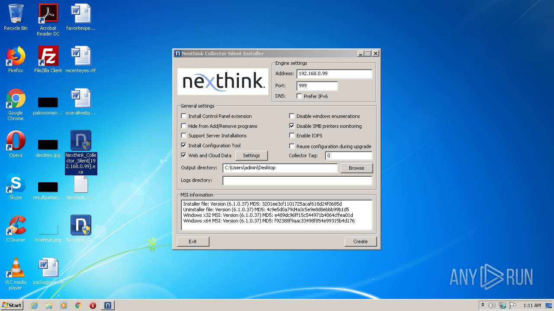Select the Windows x64 MSI line
This screenshot has width=554, height=311.
(269, 221)
